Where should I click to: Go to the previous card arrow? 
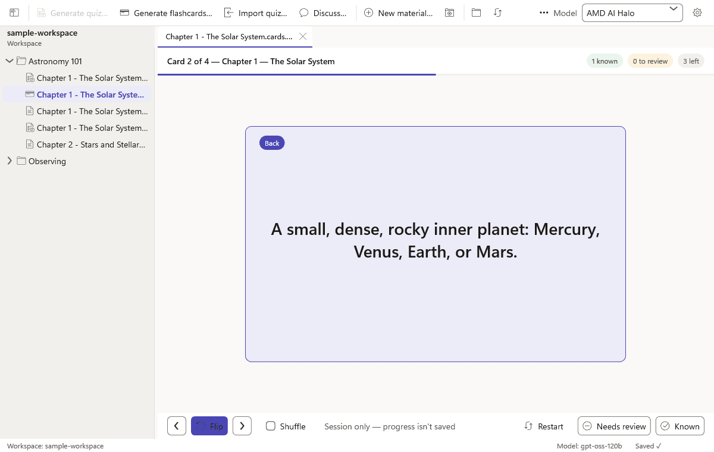click(177, 426)
